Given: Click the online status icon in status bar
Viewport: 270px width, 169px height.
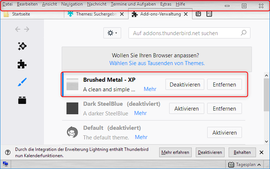Looking at the screenshot, I should (5, 164).
